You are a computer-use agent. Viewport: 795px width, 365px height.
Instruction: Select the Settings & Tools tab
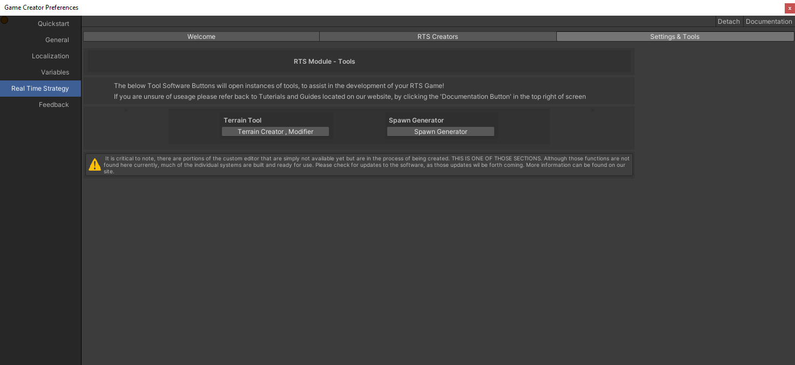(x=675, y=36)
